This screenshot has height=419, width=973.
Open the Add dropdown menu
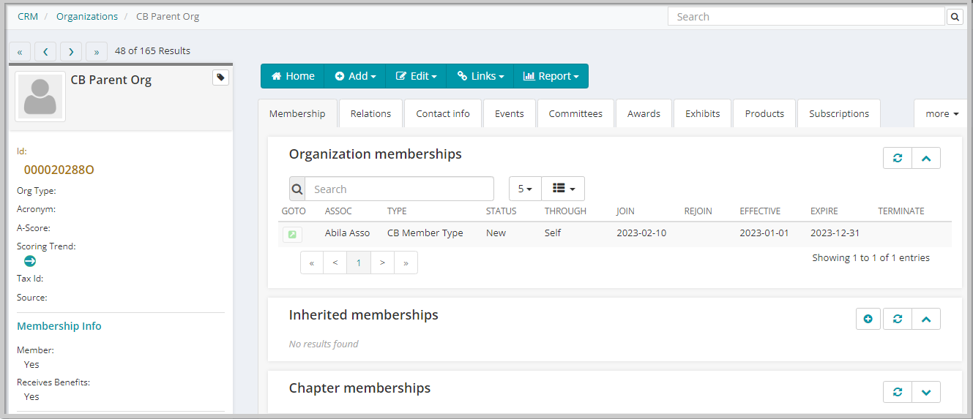355,76
